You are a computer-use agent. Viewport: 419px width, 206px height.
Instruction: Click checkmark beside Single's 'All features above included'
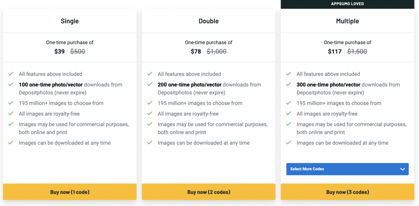(11, 74)
